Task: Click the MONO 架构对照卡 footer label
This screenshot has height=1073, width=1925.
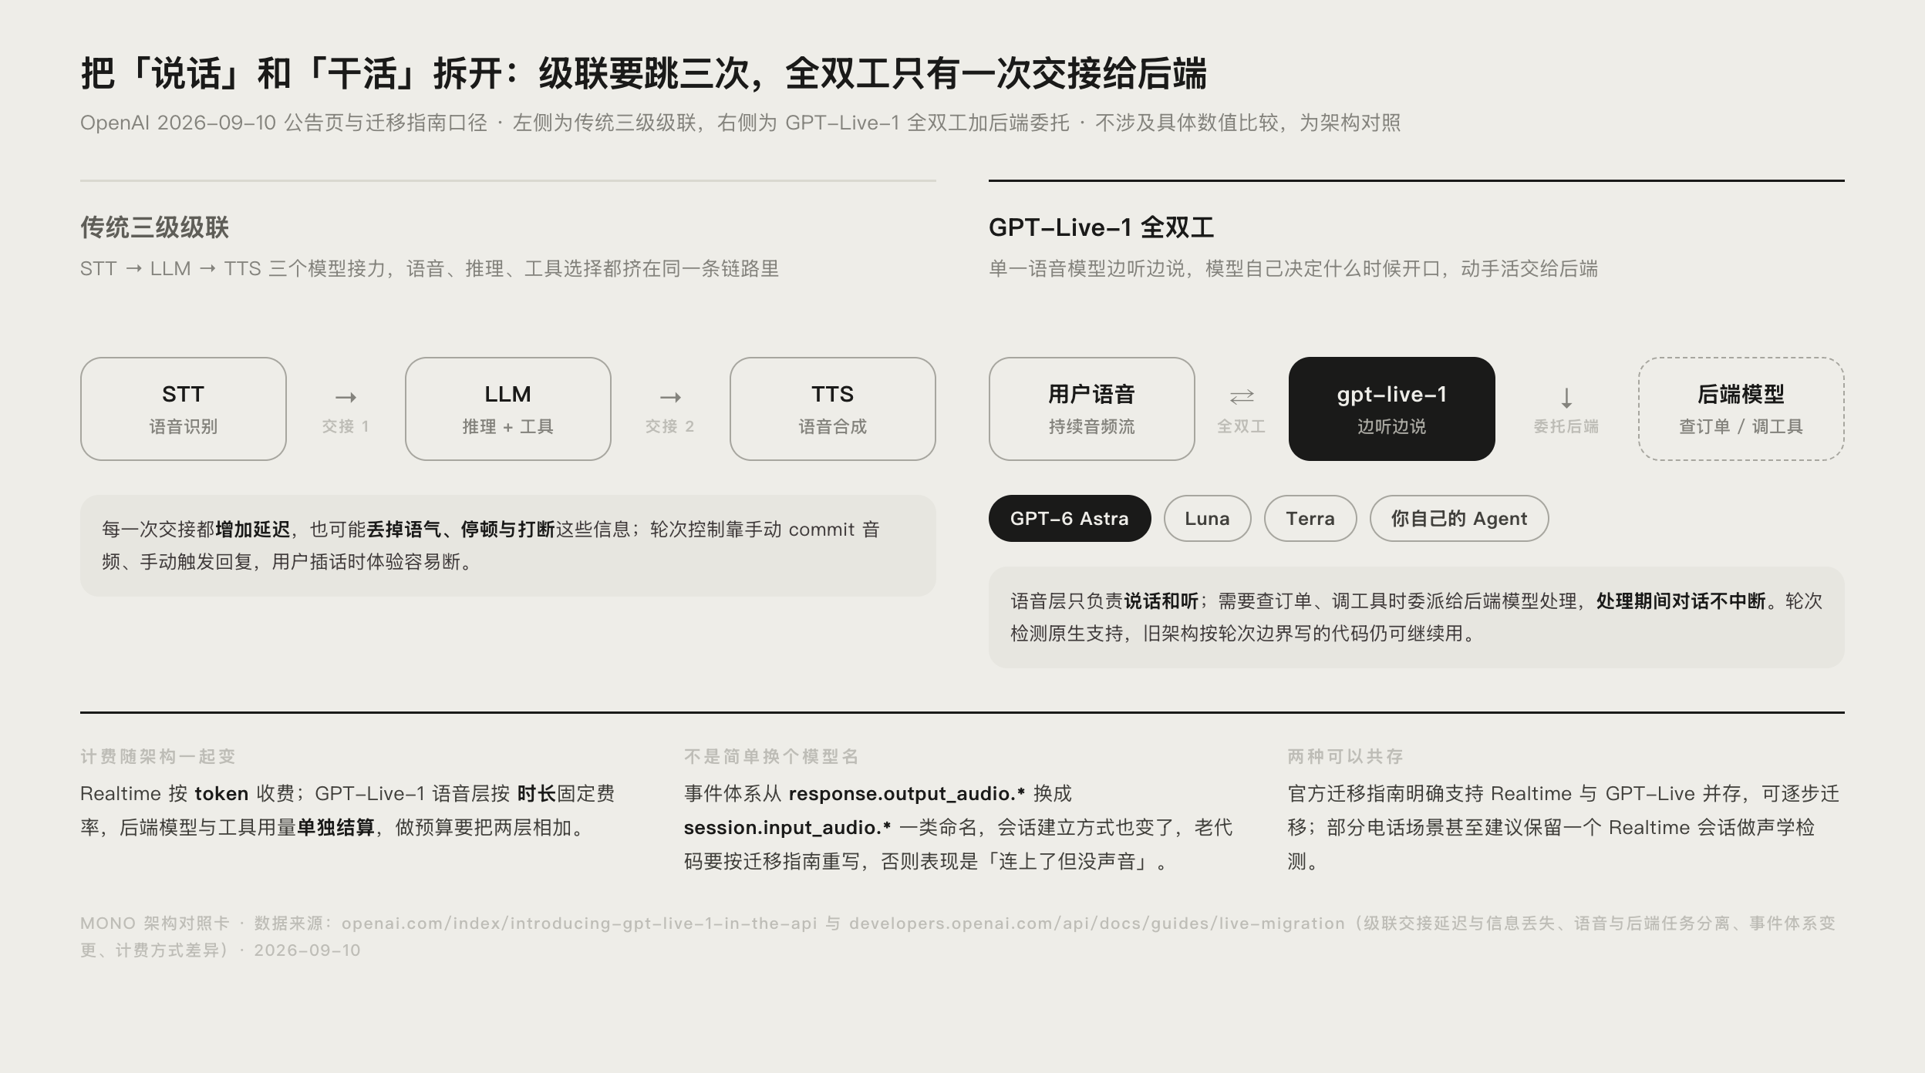Action: (155, 923)
